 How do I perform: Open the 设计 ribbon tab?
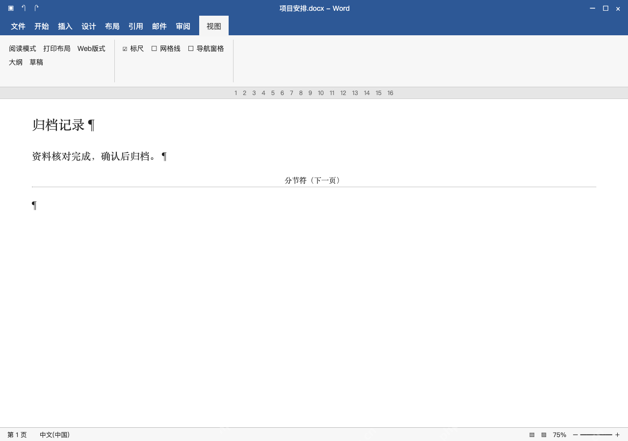coord(89,26)
